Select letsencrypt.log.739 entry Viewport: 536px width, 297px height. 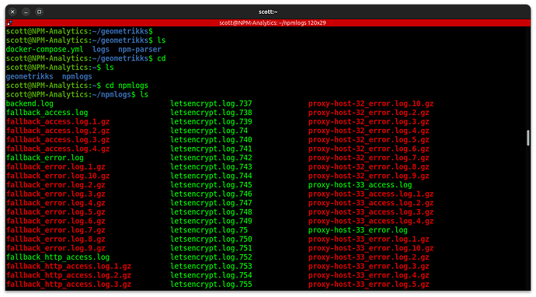pyautogui.click(x=211, y=122)
